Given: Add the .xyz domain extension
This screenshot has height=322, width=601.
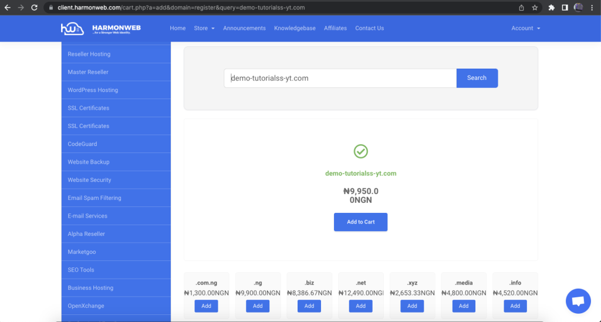Looking at the screenshot, I should [x=412, y=306].
